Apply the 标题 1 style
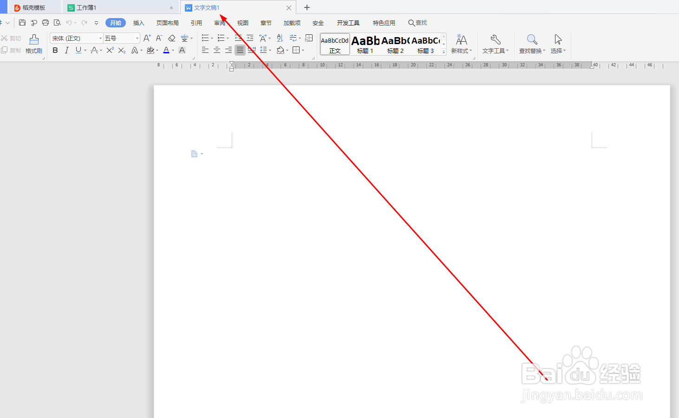679x418 pixels. tap(365, 44)
